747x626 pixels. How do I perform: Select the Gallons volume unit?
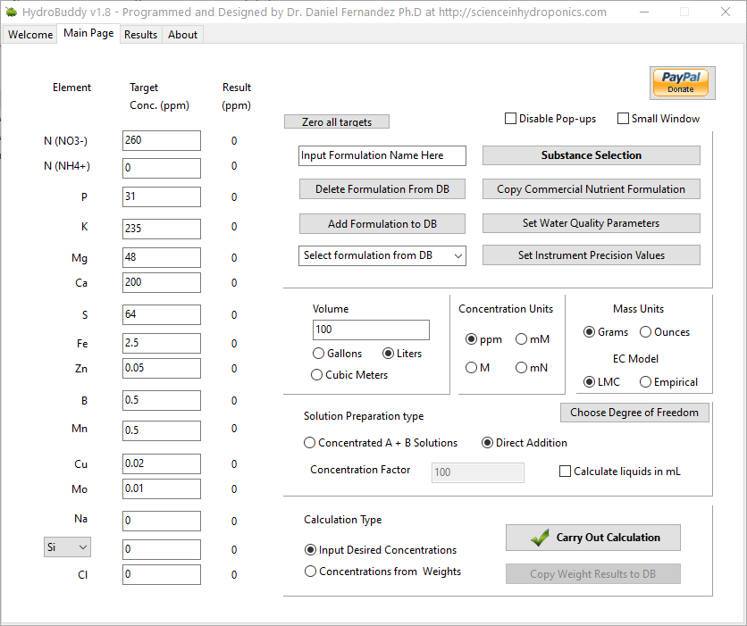click(319, 354)
